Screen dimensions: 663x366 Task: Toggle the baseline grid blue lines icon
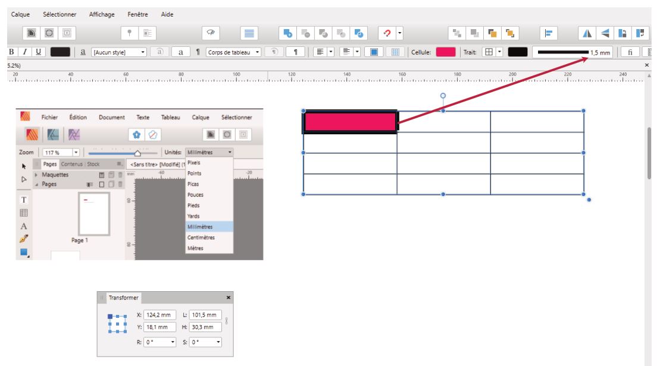(249, 33)
